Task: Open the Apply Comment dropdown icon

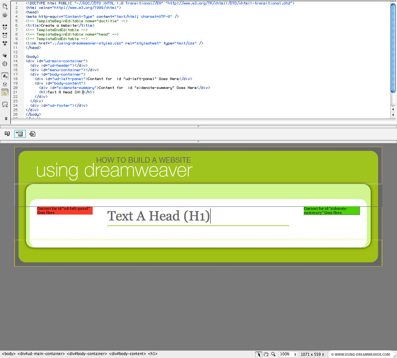Action: tap(5, 105)
